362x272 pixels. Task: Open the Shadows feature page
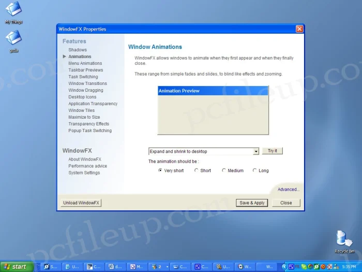coord(78,50)
